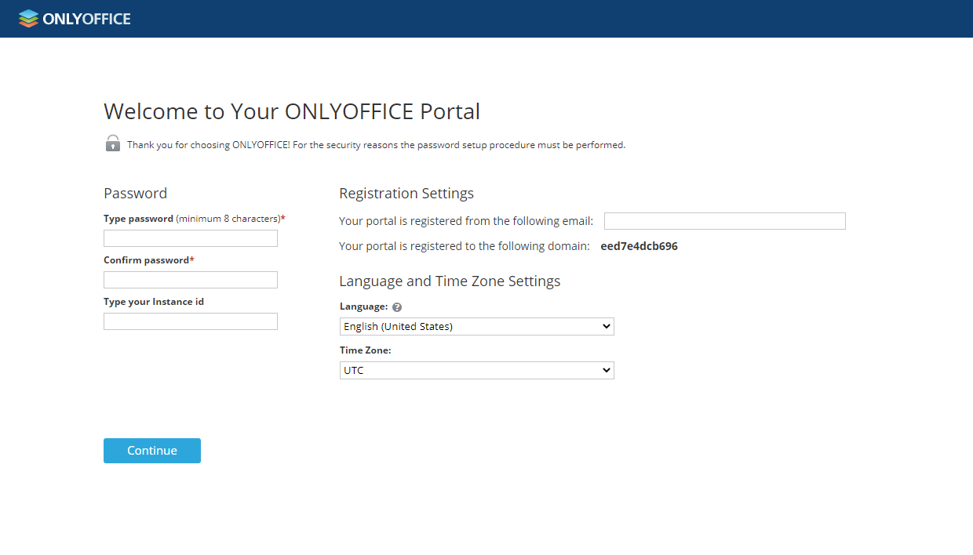Click the Type password input field
Image resolution: width=973 pixels, height=555 pixels.
click(190, 238)
